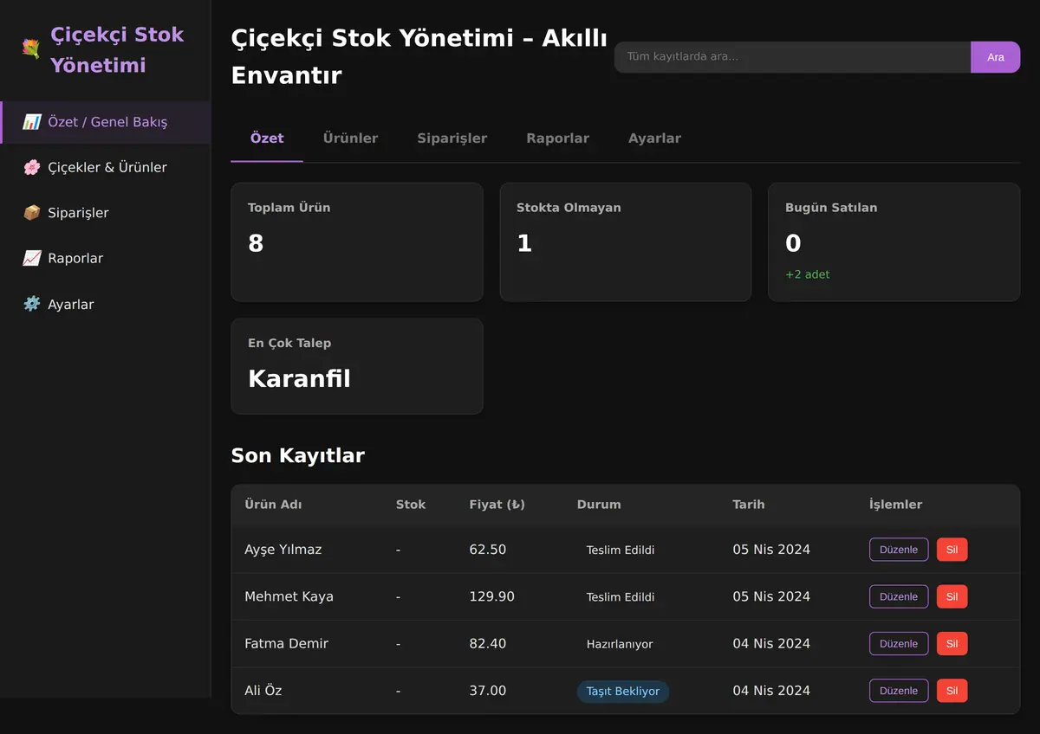Click the +2 adet change indicator
Screen dimensions: 1040x734
click(808, 274)
